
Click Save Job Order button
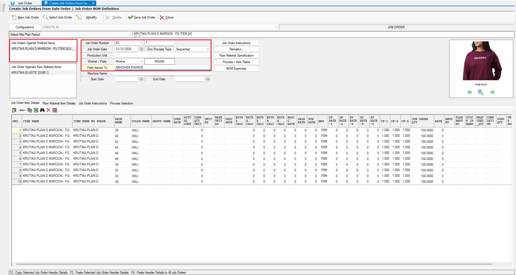142,17
